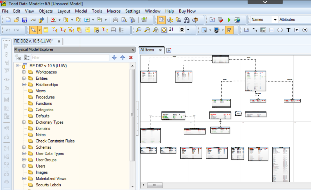Toggle the highlighted align button beside the paintbrush dropdown

click(x=229, y=30)
